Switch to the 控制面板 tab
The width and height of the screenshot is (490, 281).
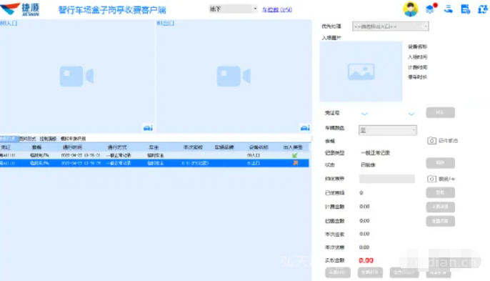point(48,139)
